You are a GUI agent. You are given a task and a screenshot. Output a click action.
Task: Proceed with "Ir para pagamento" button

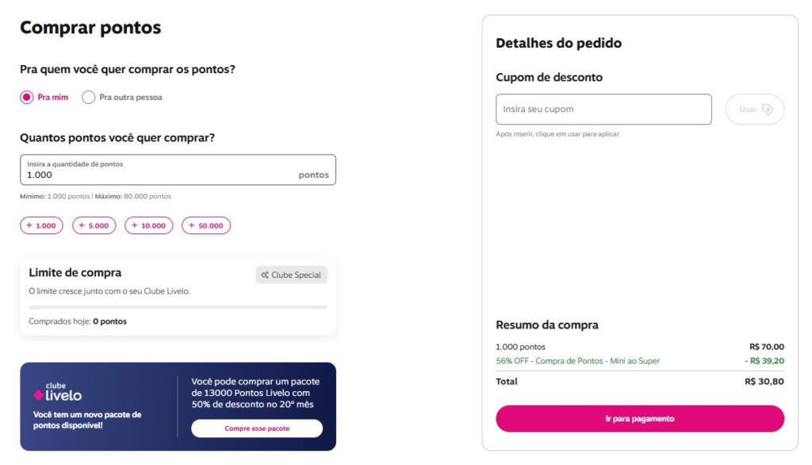pyautogui.click(x=640, y=418)
